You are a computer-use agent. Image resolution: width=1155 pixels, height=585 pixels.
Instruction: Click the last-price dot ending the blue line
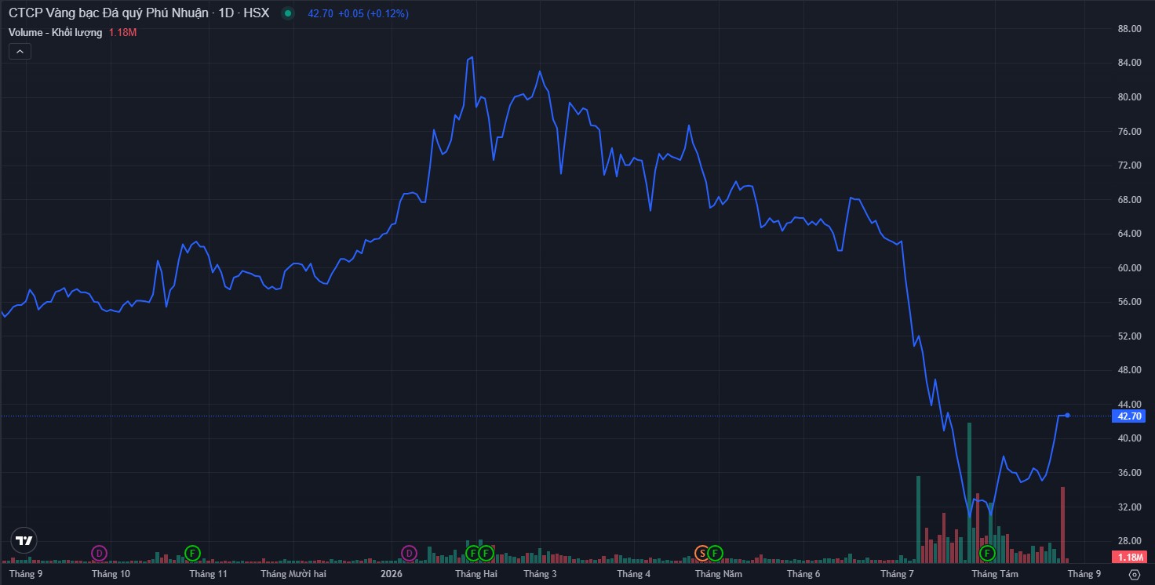[x=1067, y=415]
